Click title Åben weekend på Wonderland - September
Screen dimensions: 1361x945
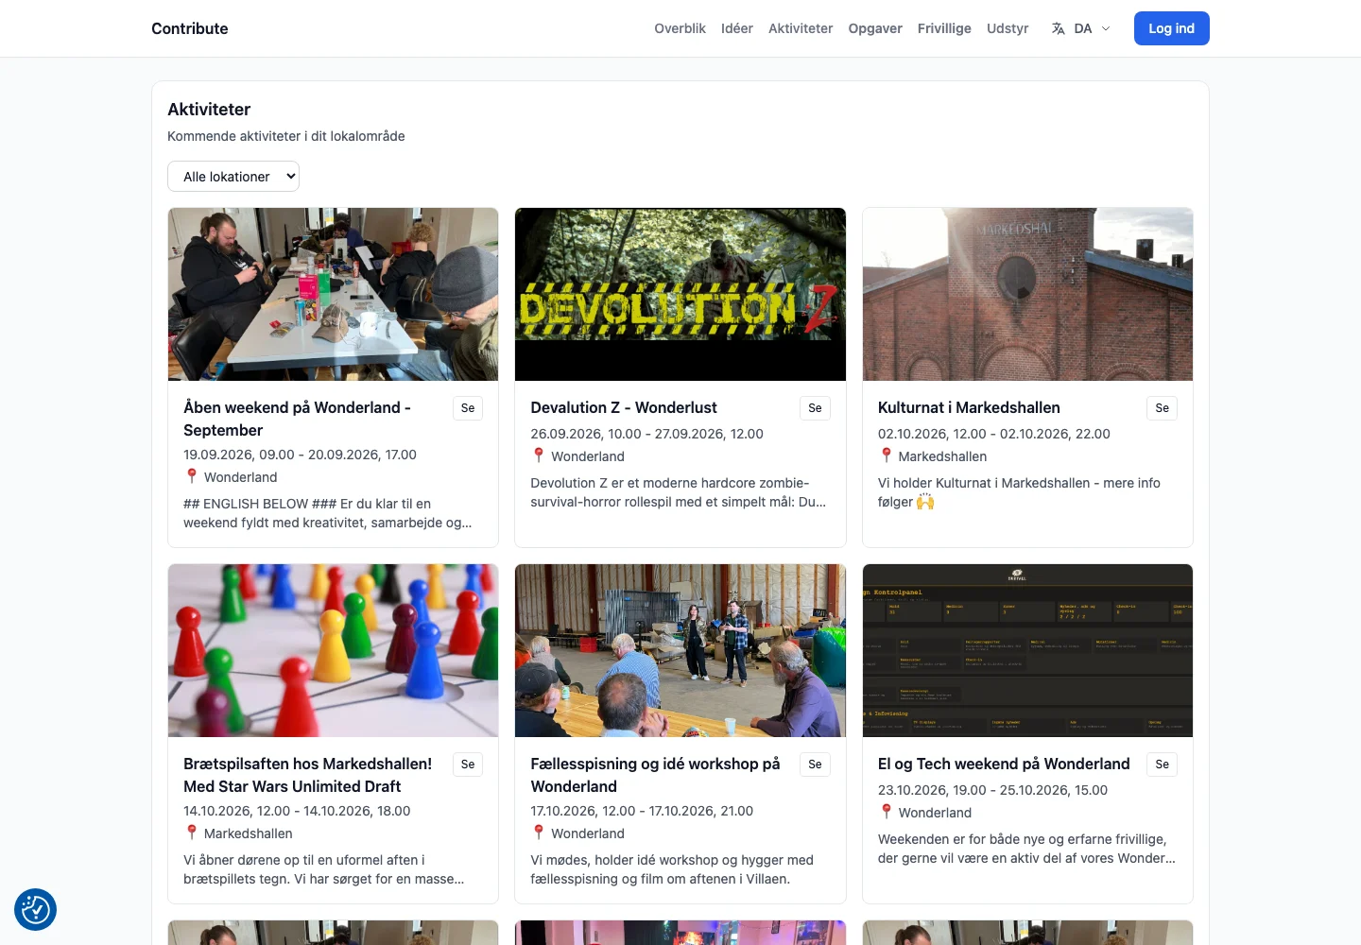pos(297,419)
